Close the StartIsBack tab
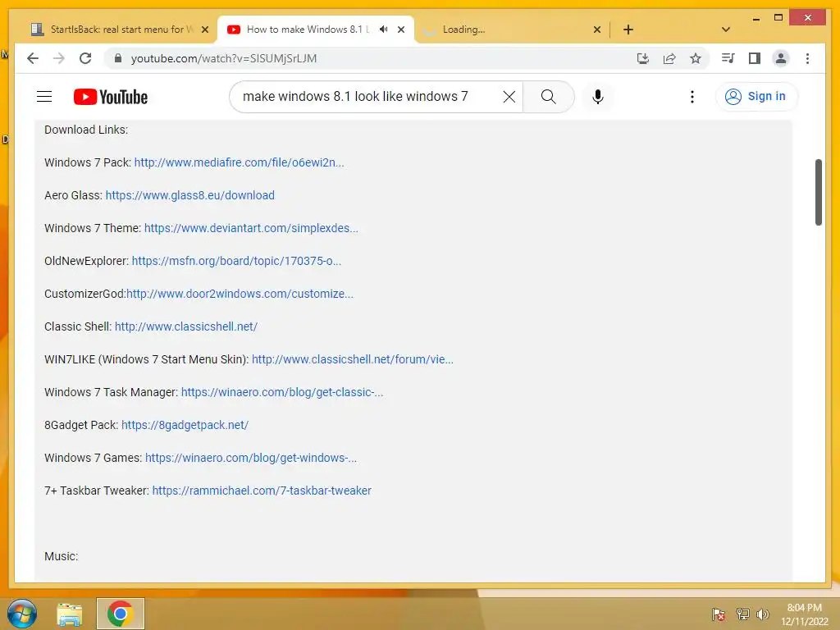The height and width of the screenshot is (630, 840). (x=204, y=30)
